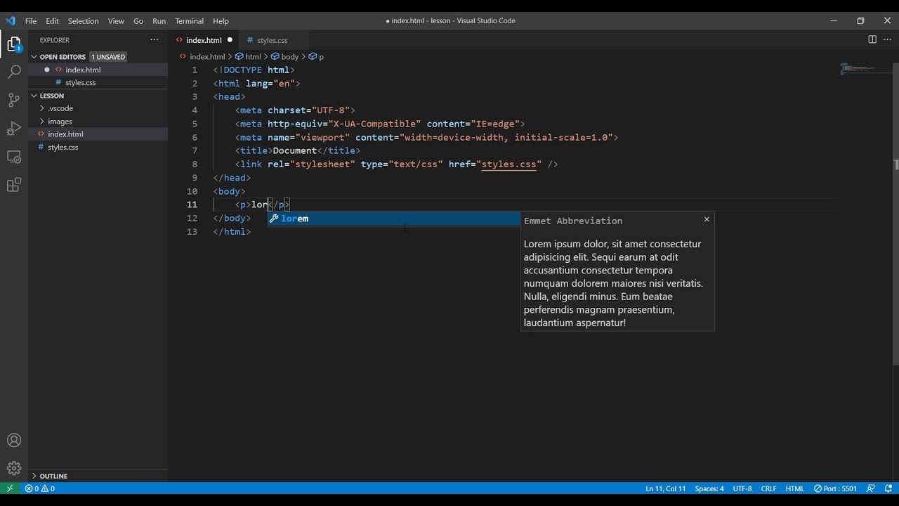This screenshot has height=506, width=899.
Task: Select the index.html editor tab
Action: point(204,40)
